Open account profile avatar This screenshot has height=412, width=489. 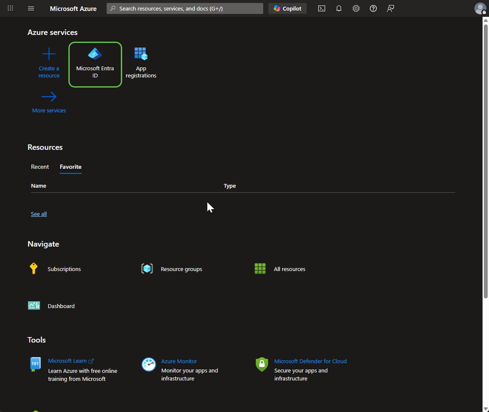click(480, 8)
